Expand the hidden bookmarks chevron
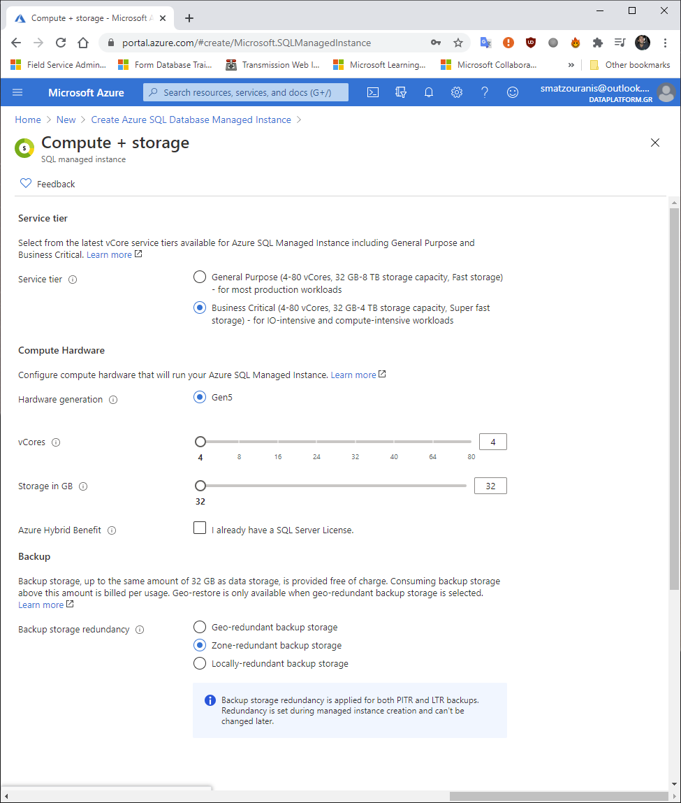The width and height of the screenshot is (681, 803). [x=571, y=64]
